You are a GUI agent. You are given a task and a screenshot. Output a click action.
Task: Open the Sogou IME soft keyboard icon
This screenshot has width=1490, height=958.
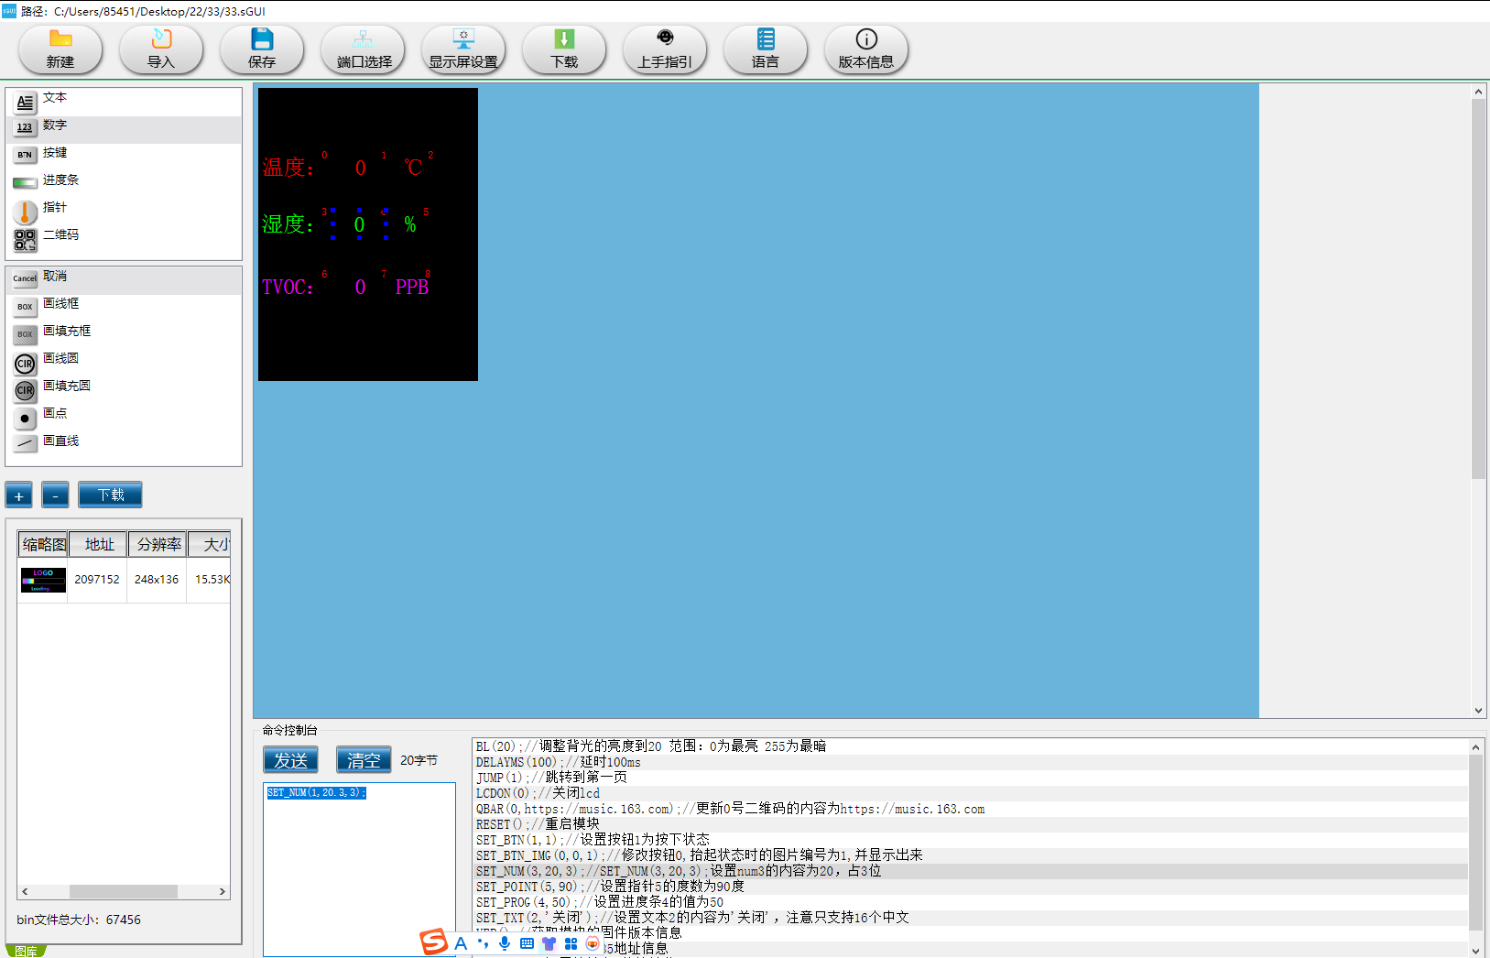pyautogui.click(x=527, y=943)
